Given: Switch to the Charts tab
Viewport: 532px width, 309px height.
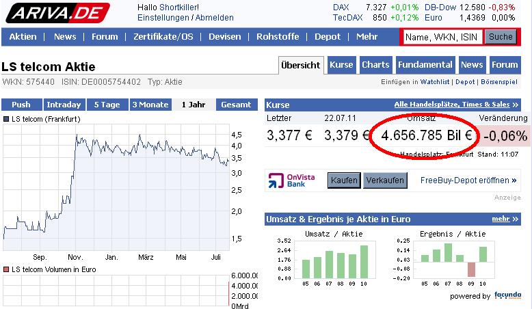Looking at the screenshot, I should (x=375, y=65).
